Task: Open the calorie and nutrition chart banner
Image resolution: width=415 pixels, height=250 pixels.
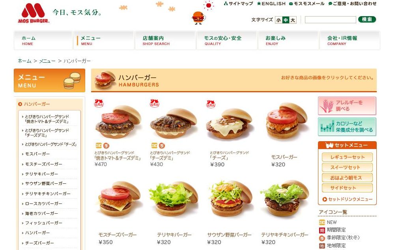Action: click(347, 127)
